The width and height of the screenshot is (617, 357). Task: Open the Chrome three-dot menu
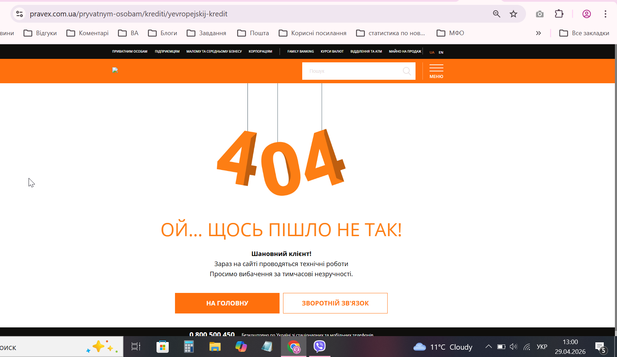[x=605, y=14]
